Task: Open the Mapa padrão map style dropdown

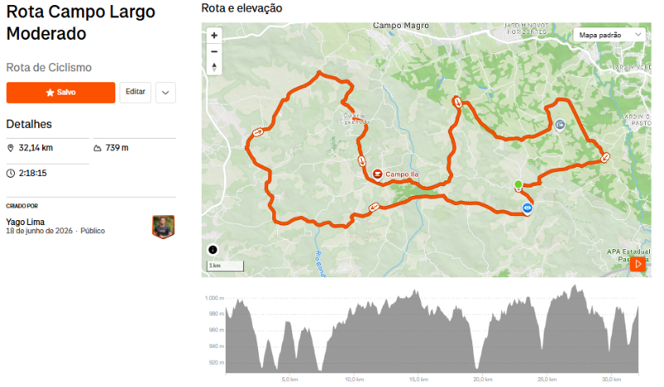Action: point(609,35)
